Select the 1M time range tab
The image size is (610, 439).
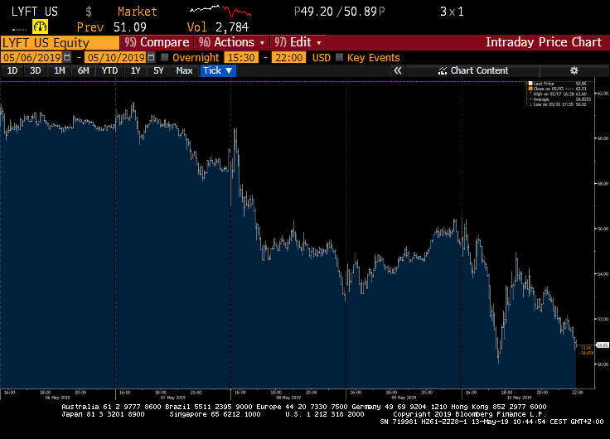[59, 70]
